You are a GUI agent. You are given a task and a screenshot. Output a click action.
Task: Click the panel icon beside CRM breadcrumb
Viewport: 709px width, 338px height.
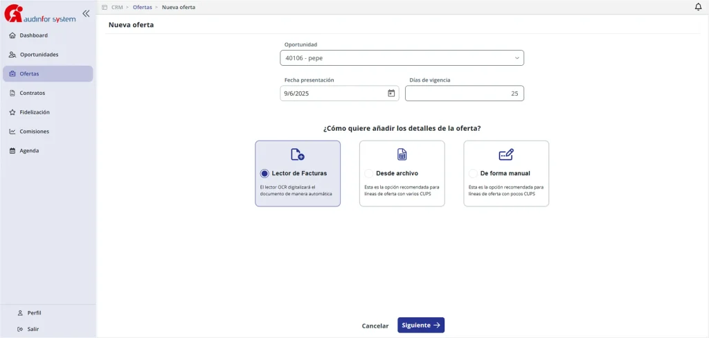point(105,7)
